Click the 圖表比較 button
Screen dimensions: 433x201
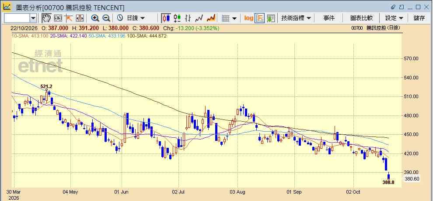tap(361, 18)
